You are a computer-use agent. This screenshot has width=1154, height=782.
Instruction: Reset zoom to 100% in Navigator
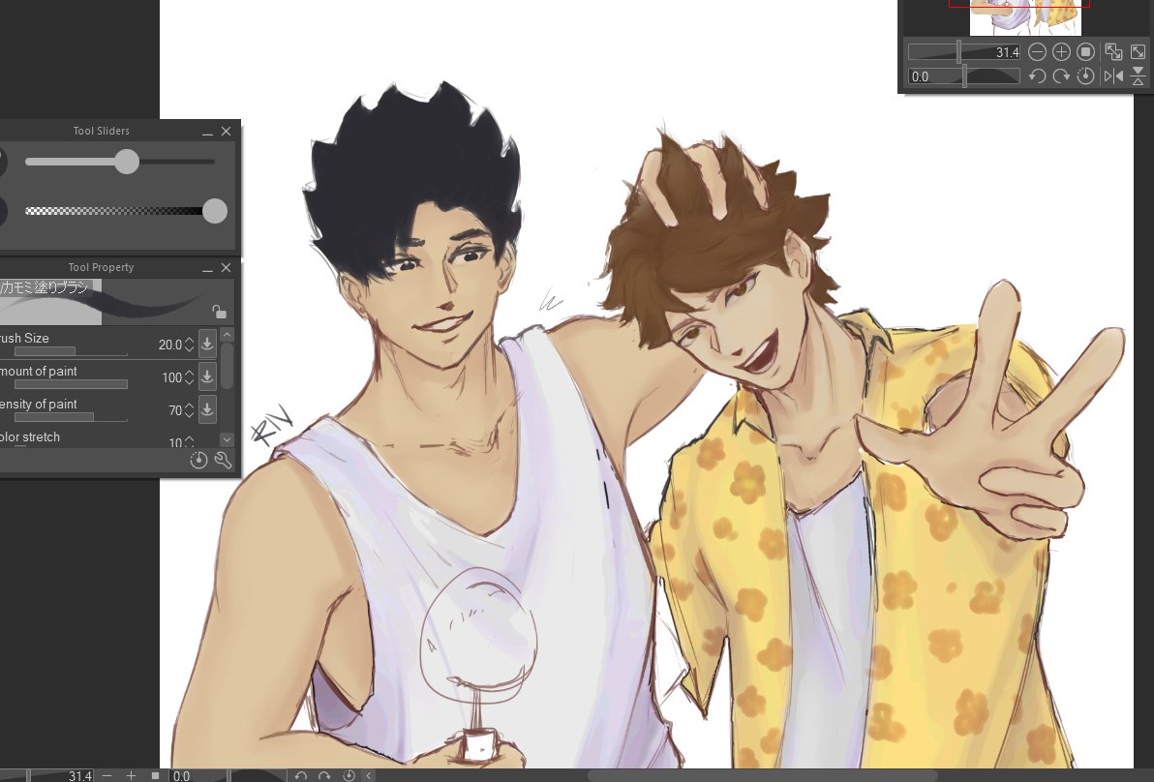pos(1085,52)
